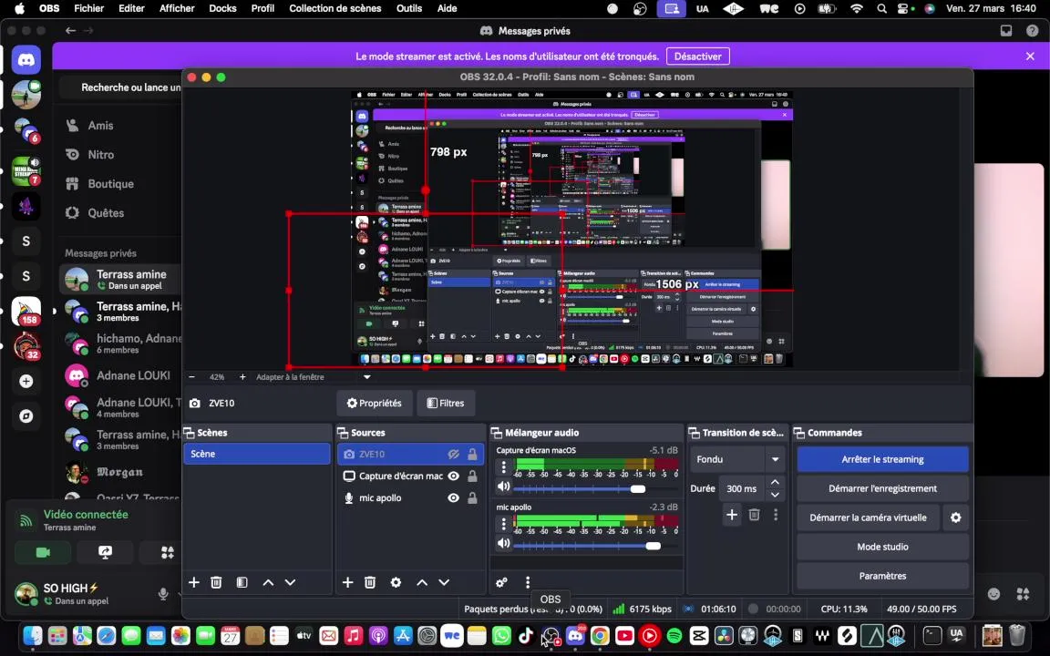Zoom out the preview with the minus icon
This screenshot has width=1050, height=656.
coord(191,377)
